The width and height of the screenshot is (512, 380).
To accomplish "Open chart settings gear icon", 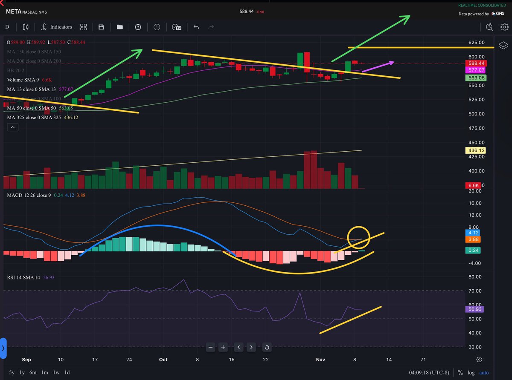I will [x=504, y=27].
